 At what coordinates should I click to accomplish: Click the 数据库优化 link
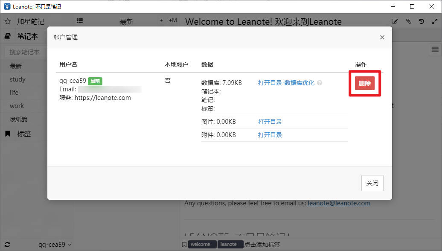tap(299, 83)
